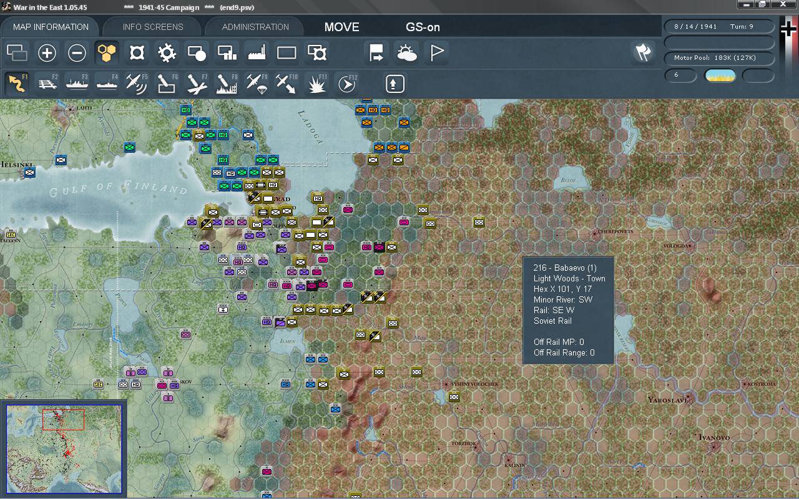This screenshot has width=799, height=499.
Task: Click the crossed white flags icon
Action: [x=643, y=53]
